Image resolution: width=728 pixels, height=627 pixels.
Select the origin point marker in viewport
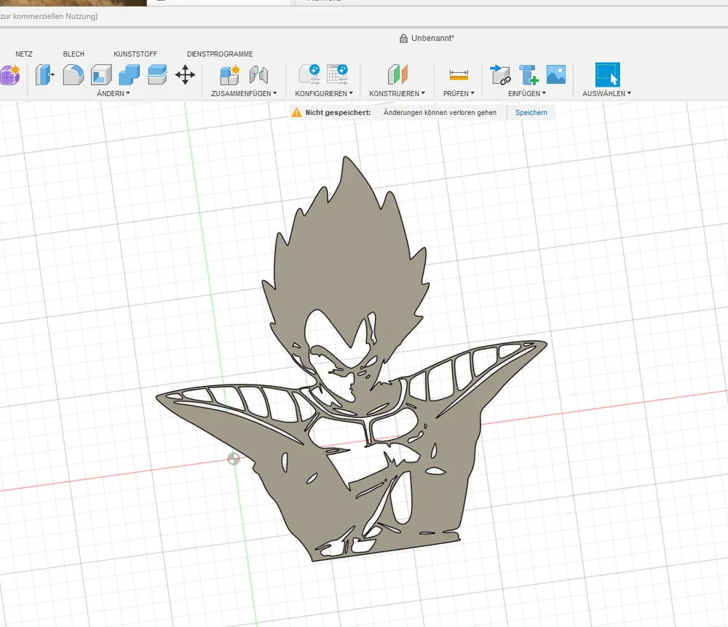click(x=234, y=459)
